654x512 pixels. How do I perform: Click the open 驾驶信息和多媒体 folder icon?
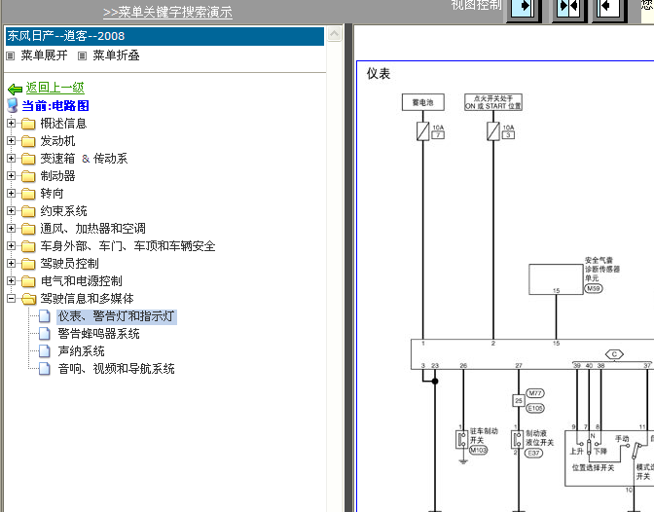(28, 299)
